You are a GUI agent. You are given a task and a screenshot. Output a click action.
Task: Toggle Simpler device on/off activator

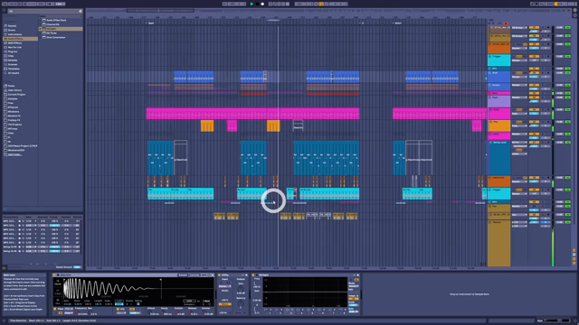coord(54,275)
